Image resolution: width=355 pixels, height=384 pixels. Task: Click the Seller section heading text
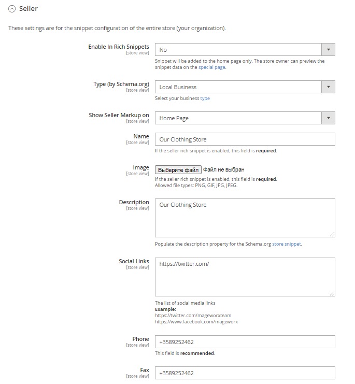point(29,9)
